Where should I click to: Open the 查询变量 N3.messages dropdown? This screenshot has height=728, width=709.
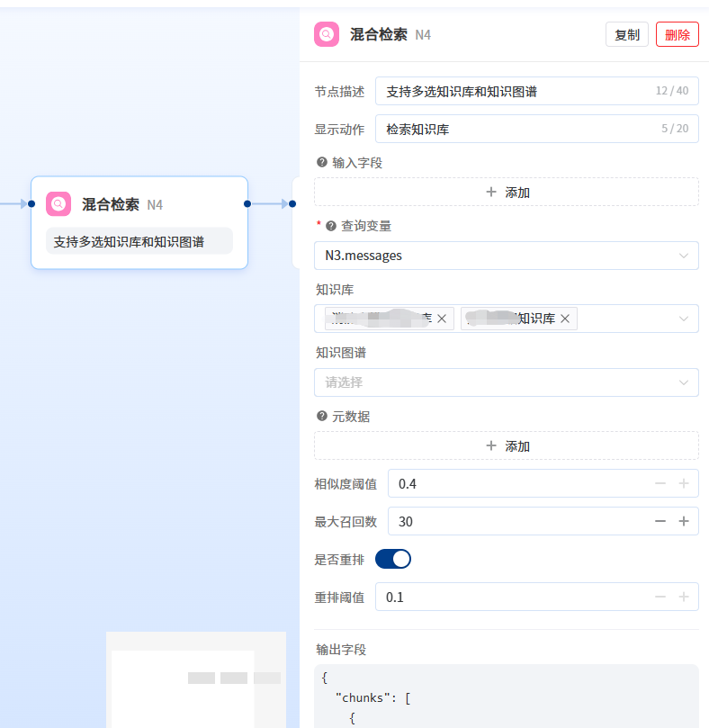coord(506,256)
